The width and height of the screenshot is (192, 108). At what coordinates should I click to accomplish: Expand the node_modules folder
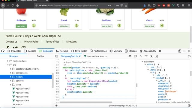coord(8,61)
